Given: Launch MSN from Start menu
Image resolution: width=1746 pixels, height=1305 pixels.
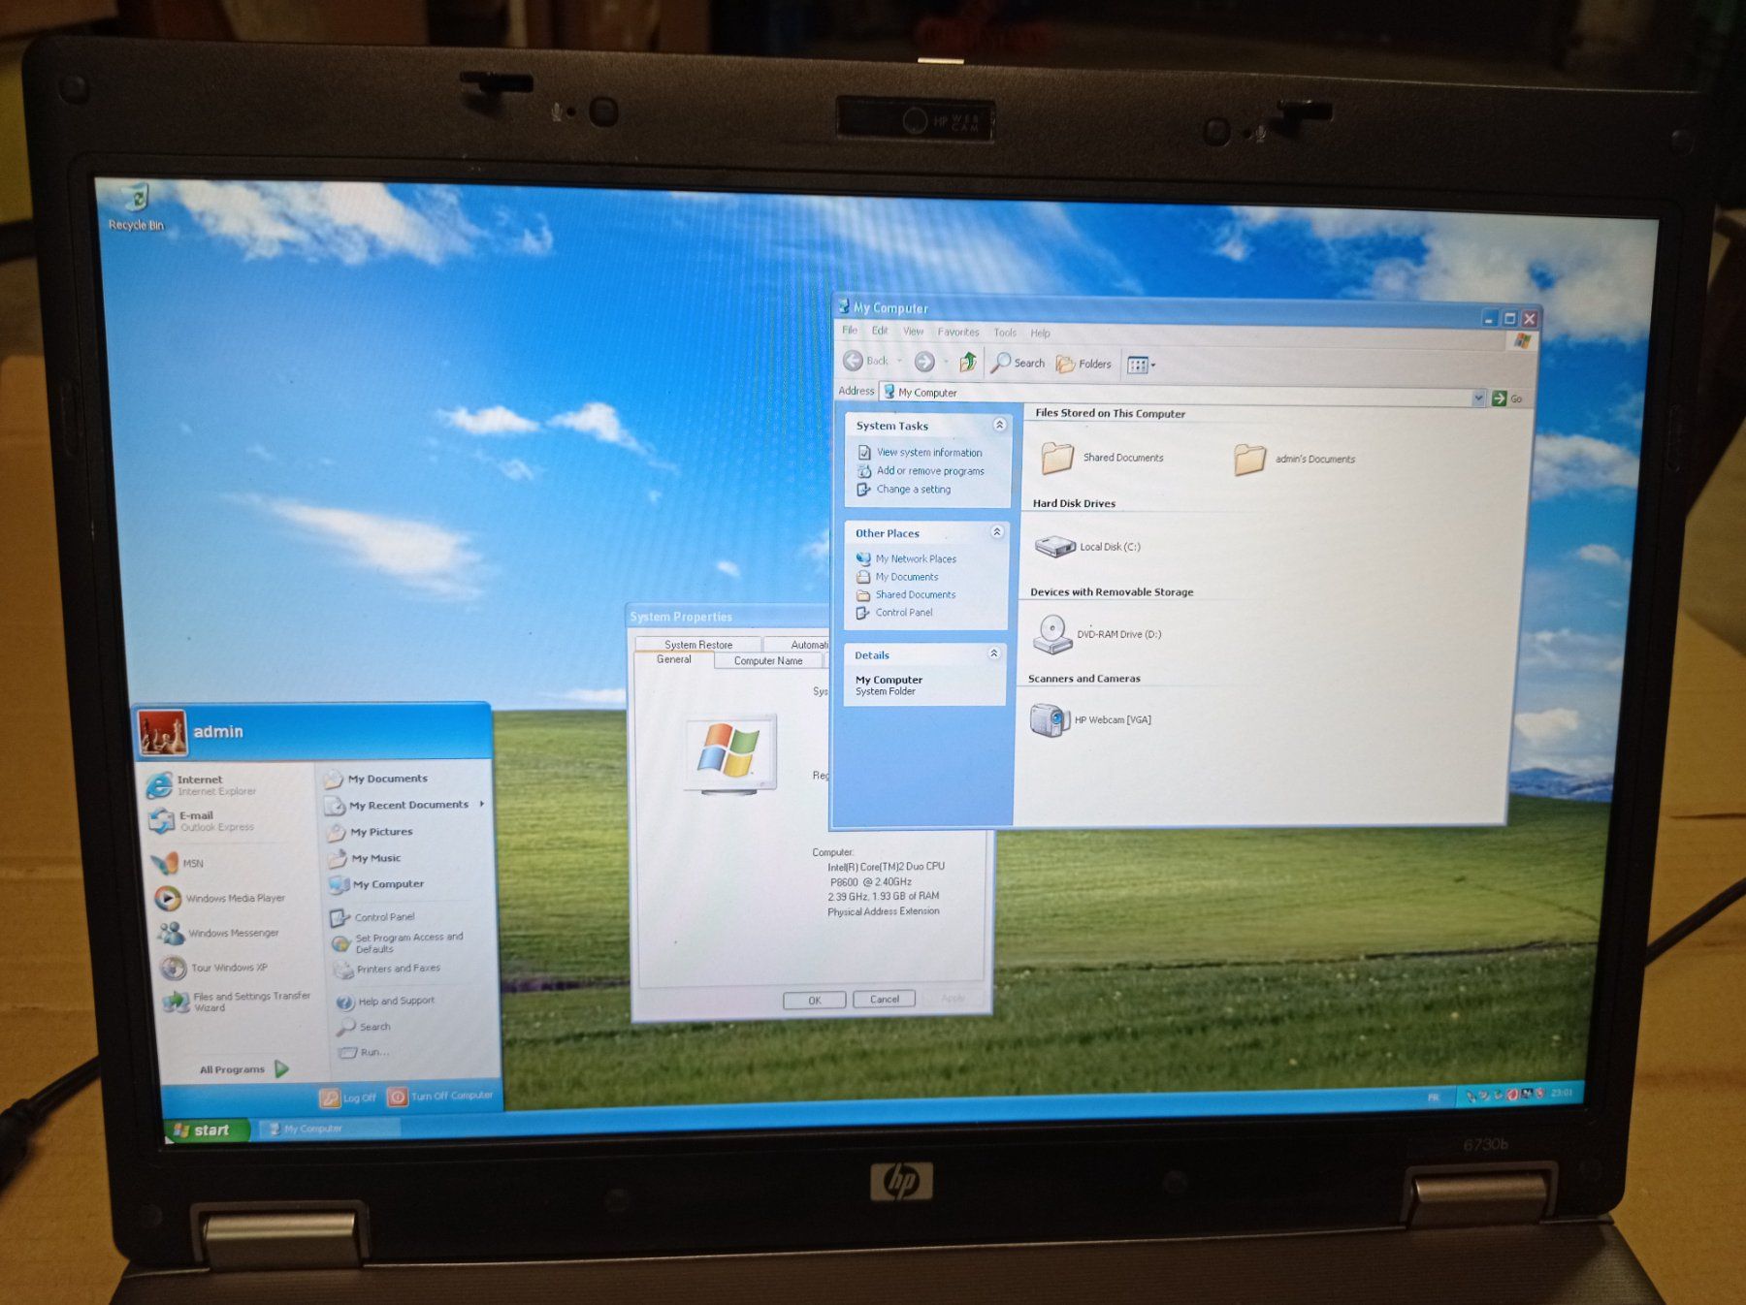Looking at the screenshot, I should coord(178,862).
